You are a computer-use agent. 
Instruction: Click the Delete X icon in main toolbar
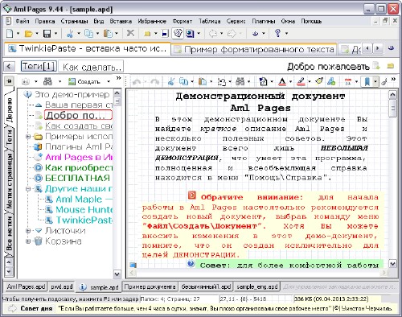point(130,33)
